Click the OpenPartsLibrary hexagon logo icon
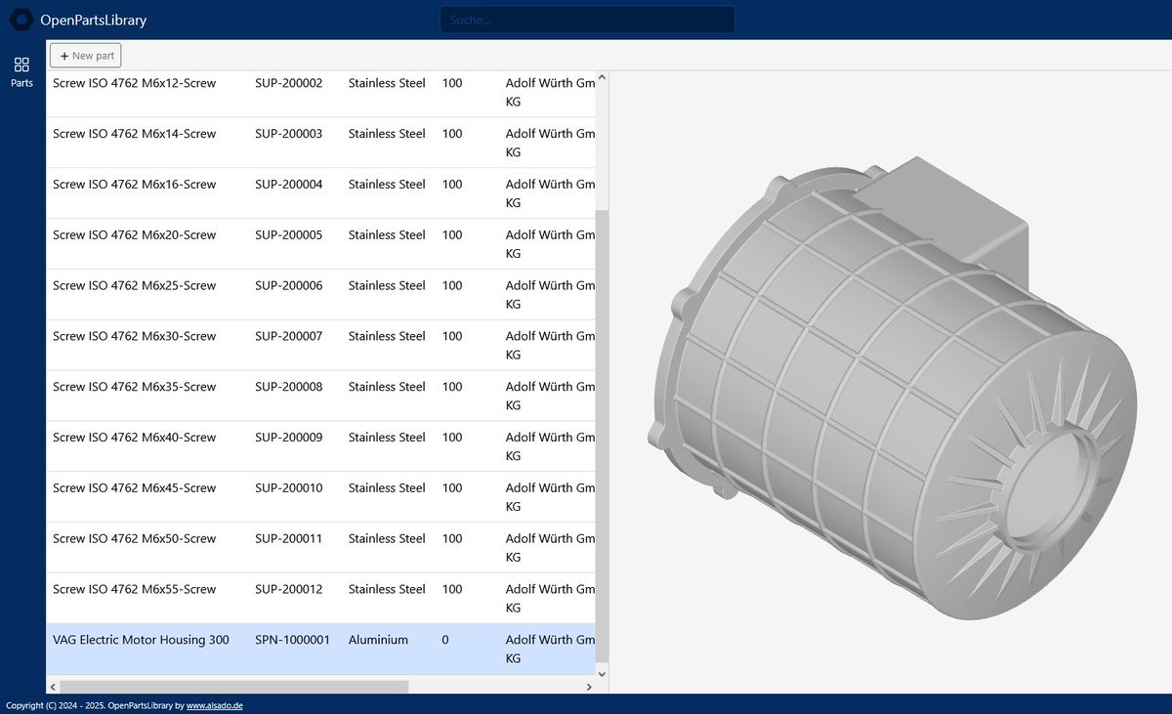Image resolution: width=1172 pixels, height=714 pixels. 21,20
